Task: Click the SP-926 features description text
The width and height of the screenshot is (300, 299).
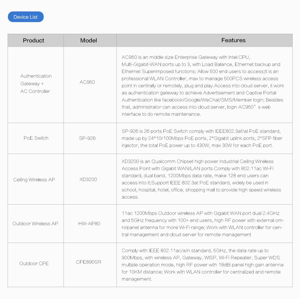Action: point(202,138)
